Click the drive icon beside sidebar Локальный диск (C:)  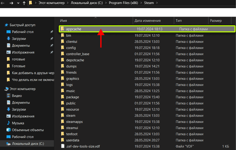tap(8, 144)
